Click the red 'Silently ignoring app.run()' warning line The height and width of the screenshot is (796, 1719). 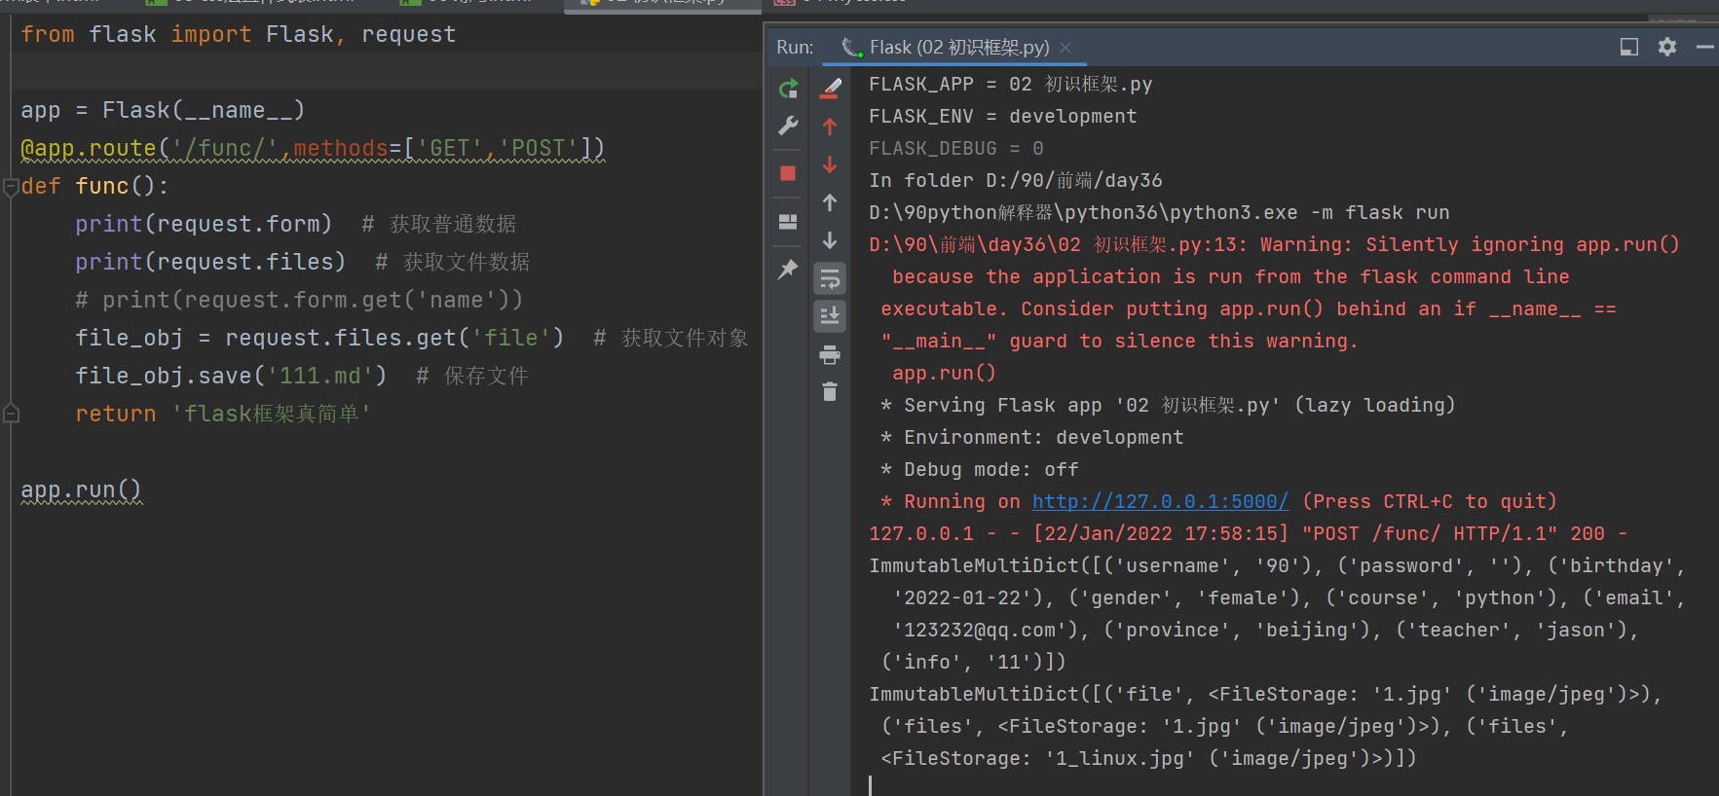pyautogui.click(x=1275, y=245)
